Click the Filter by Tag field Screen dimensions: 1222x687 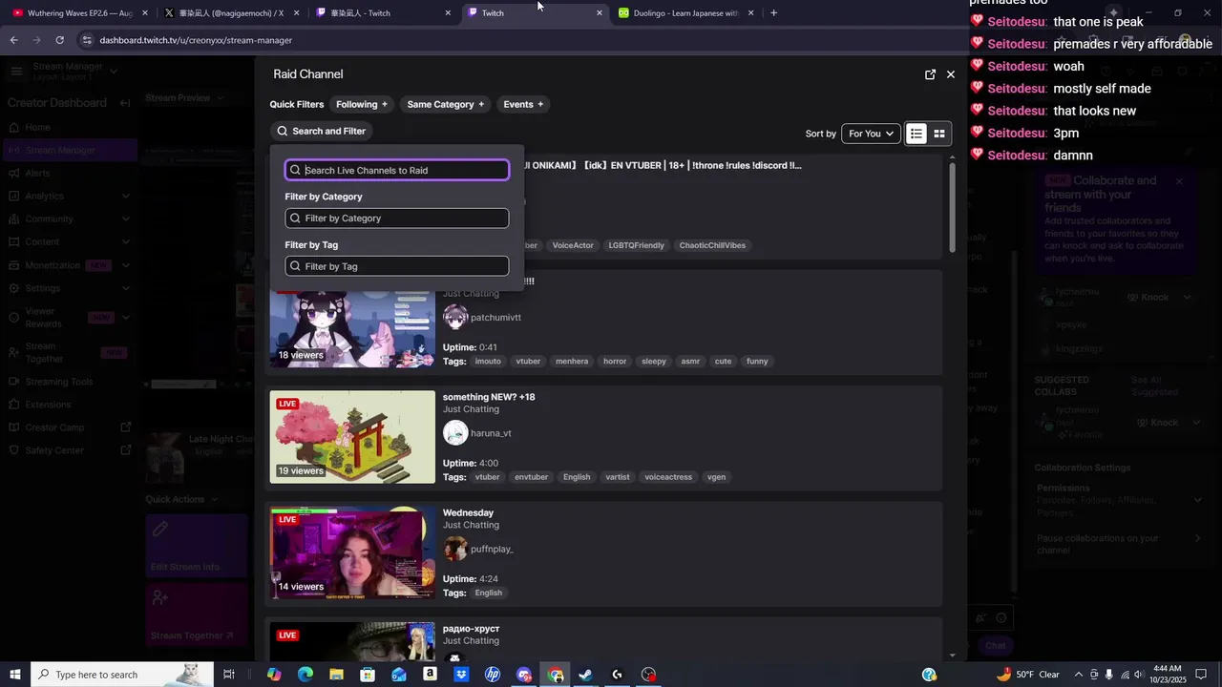tap(397, 266)
